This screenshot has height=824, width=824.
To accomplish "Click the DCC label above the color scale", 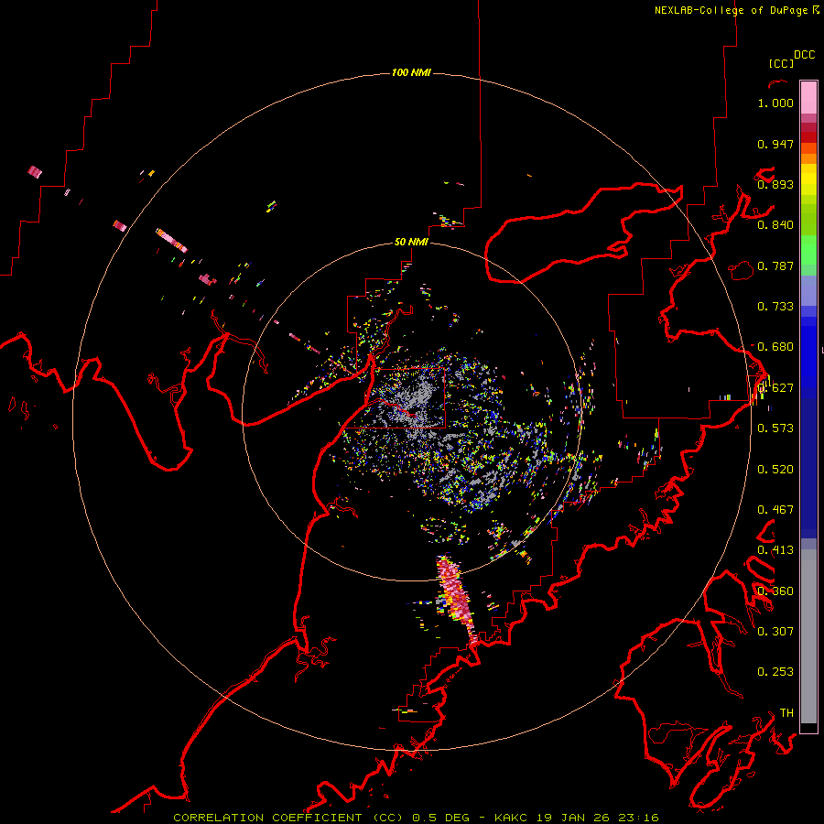I will 804,55.
